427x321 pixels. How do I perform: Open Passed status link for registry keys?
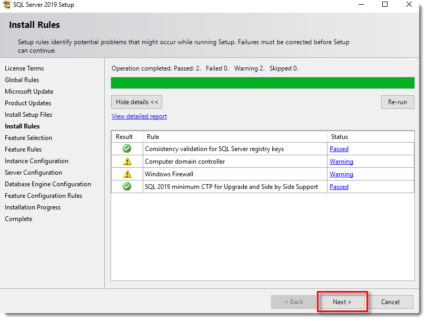(x=339, y=149)
